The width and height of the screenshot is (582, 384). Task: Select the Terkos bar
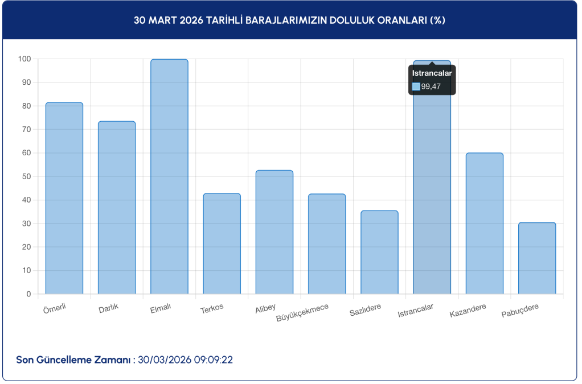coord(222,243)
